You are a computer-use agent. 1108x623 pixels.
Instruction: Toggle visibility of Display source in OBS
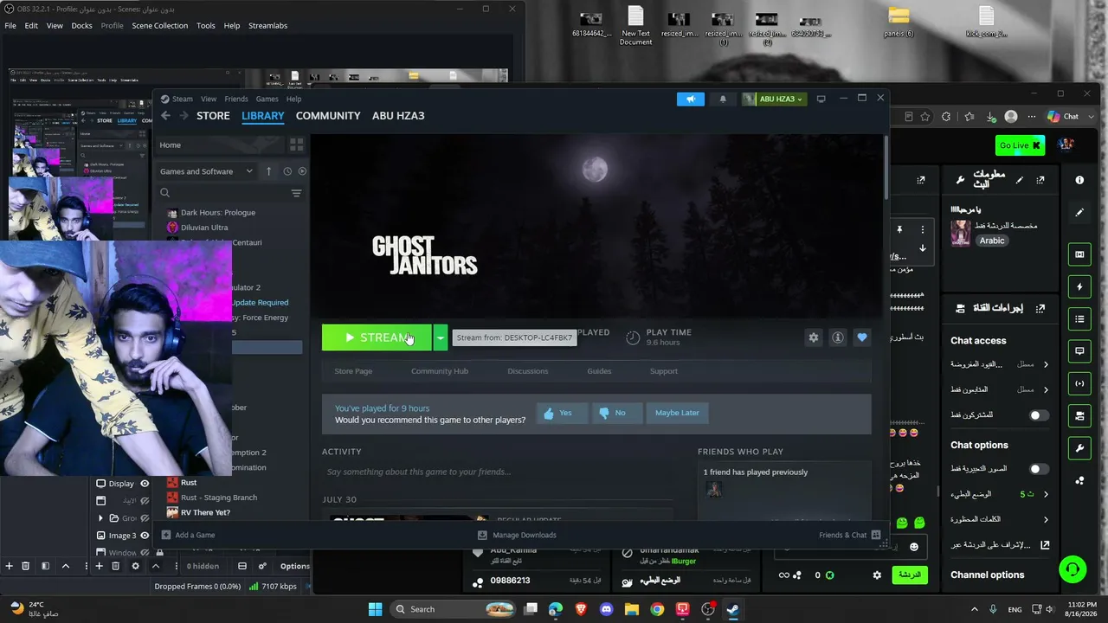[145, 484]
